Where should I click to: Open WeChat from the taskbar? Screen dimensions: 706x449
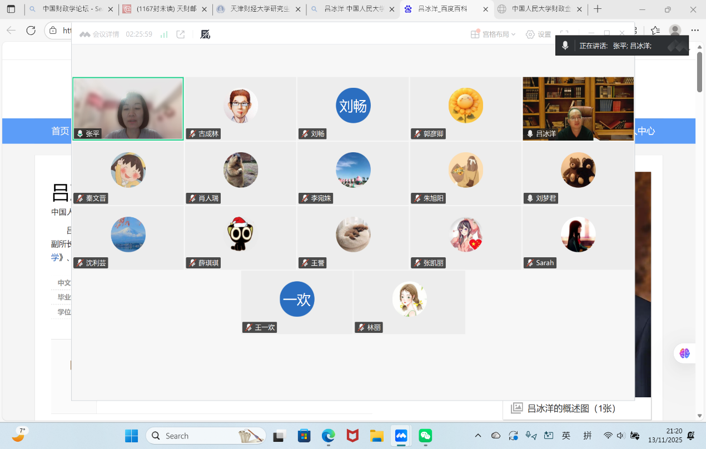pyautogui.click(x=425, y=436)
